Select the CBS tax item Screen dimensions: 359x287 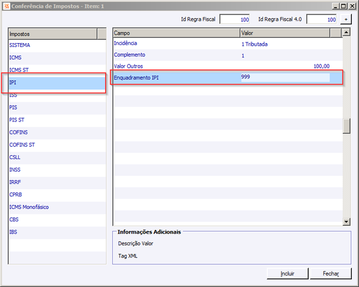tap(57, 219)
